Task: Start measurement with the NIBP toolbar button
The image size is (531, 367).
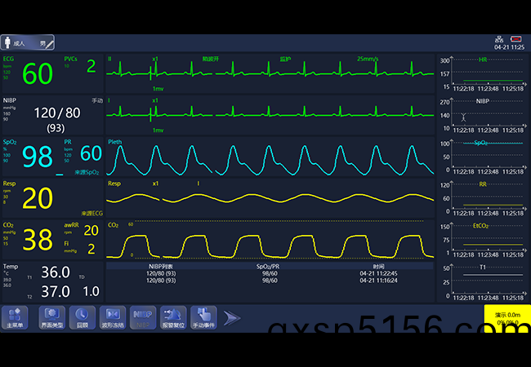Action: coord(143,318)
